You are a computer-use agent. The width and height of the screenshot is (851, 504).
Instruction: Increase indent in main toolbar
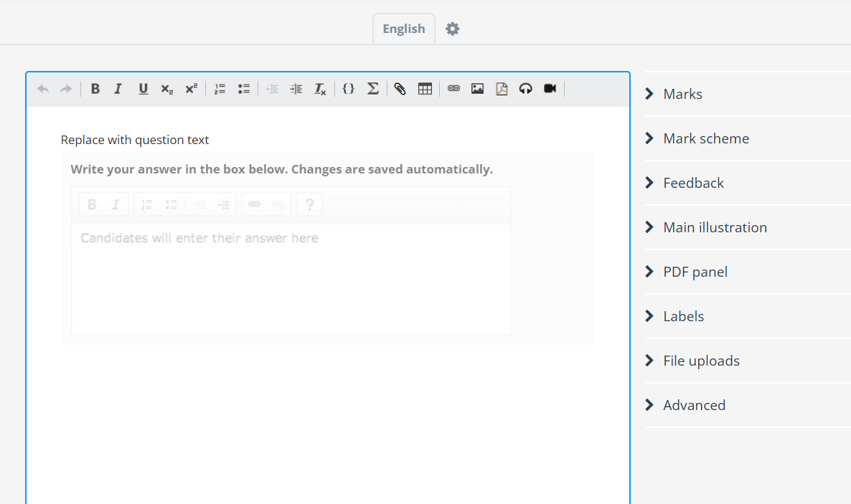tap(296, 89)
